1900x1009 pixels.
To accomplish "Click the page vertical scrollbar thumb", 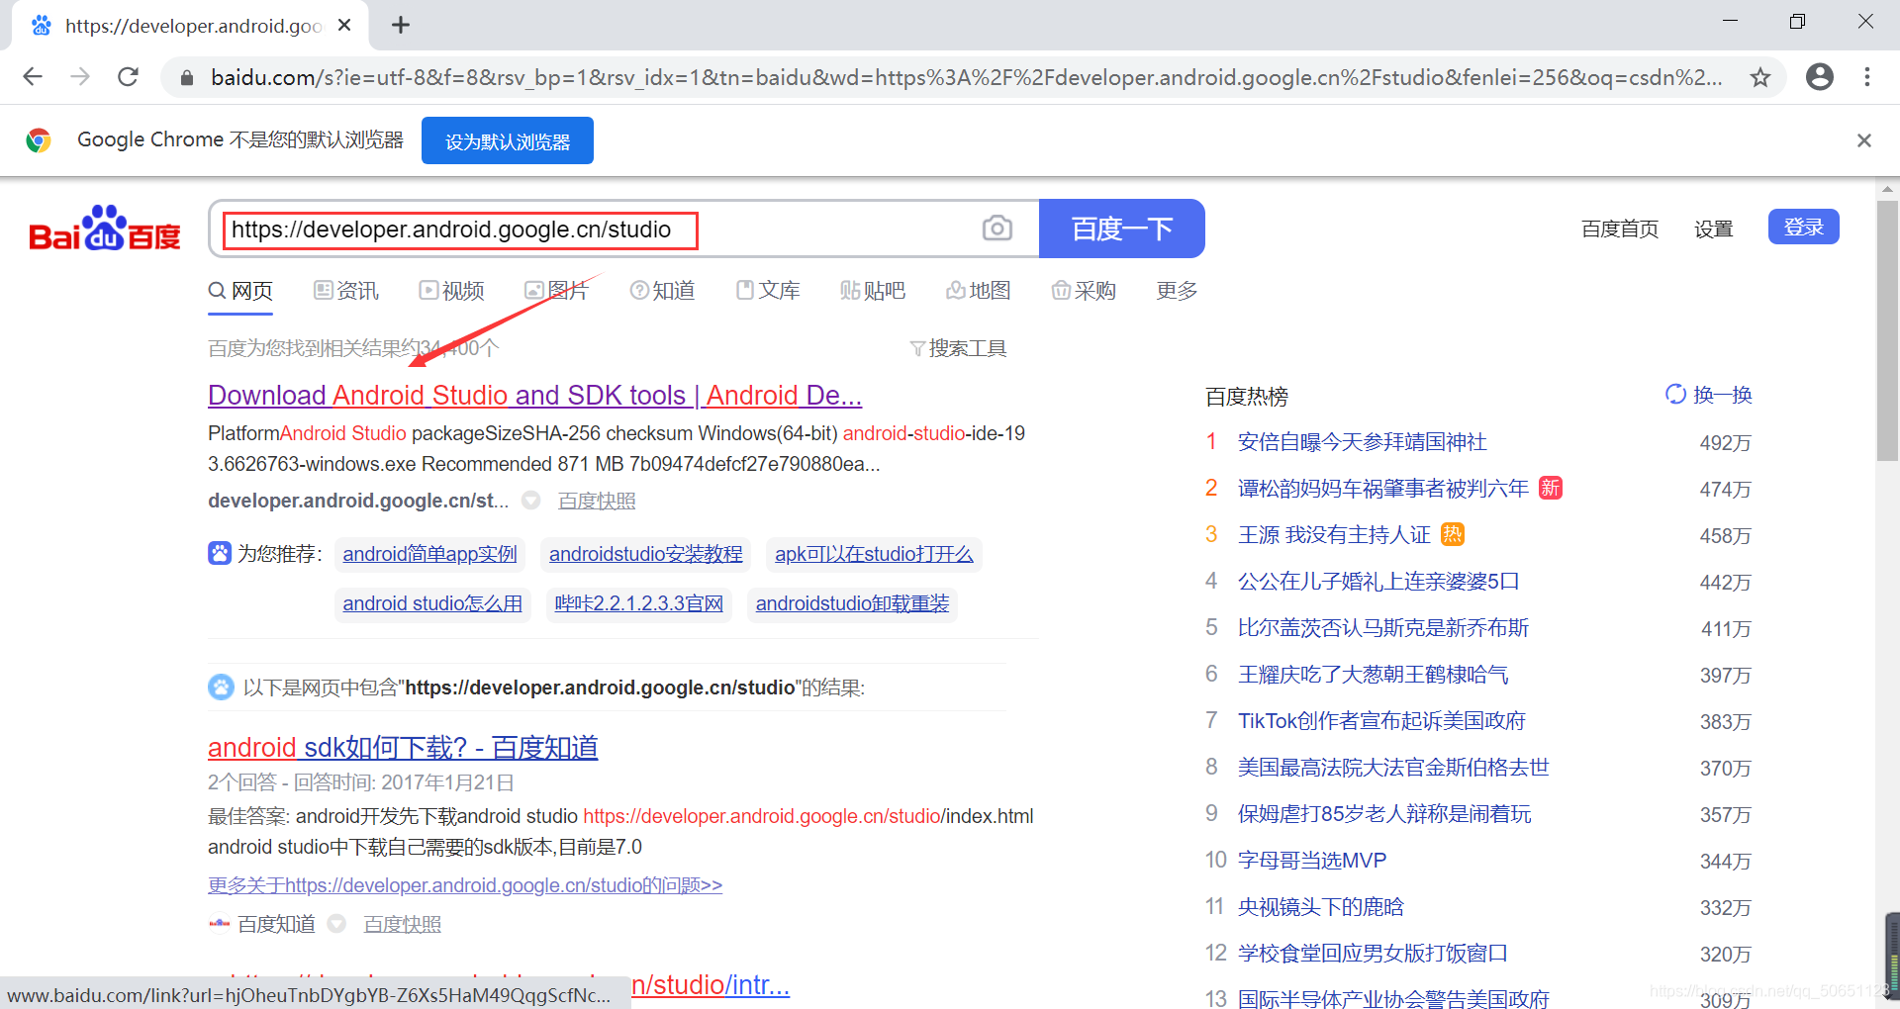I will (x=1887, y=330).
